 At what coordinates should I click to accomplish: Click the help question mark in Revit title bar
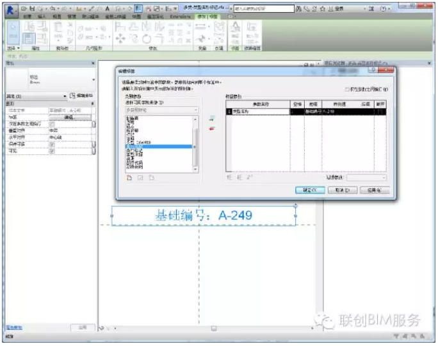pos(384,9)
